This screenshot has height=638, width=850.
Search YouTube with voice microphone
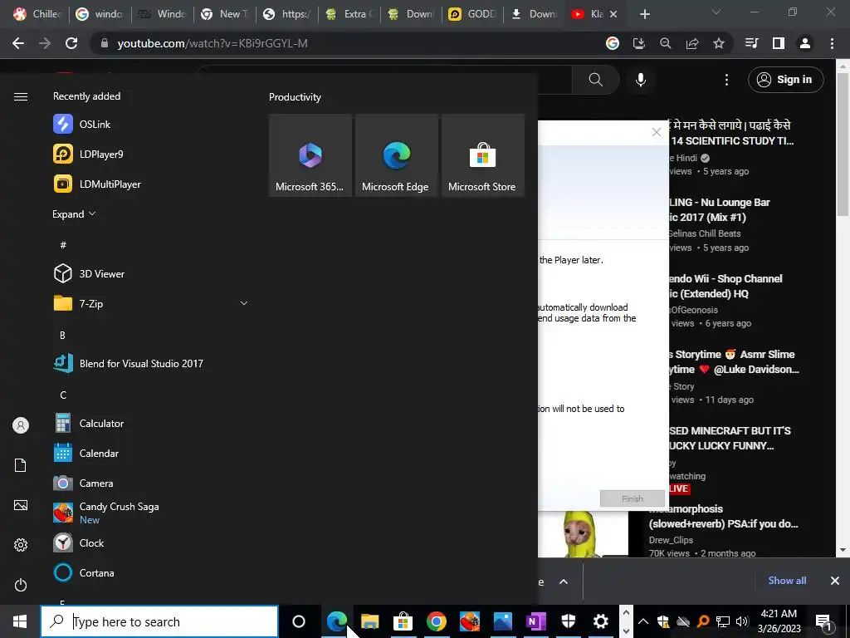(641, 80)
